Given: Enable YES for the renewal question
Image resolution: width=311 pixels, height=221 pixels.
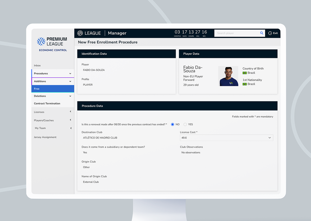Looking at the screenshot, I should tap(185, 124).
